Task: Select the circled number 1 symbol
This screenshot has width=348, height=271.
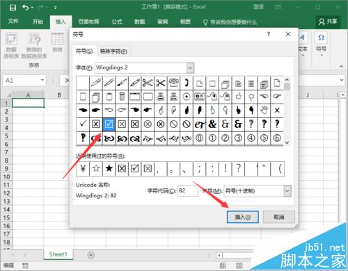Action: click(x=212, y=138)
